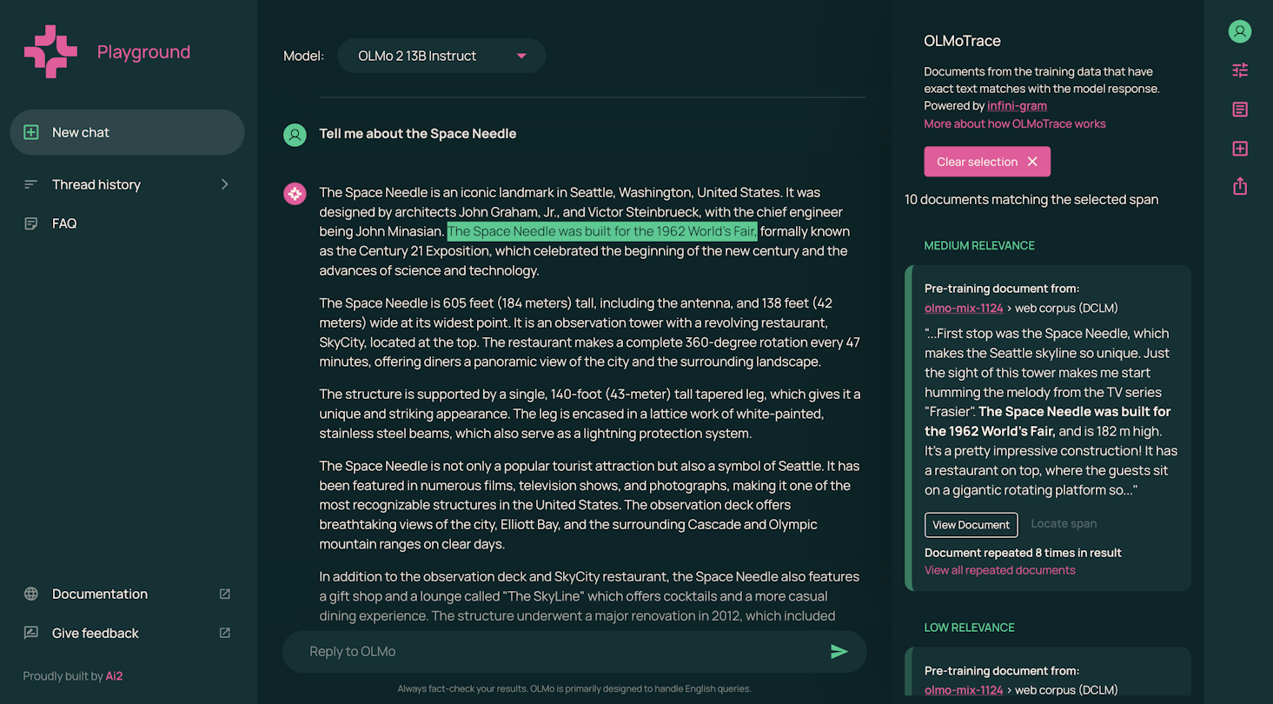The image size is (1273, 704).
Task: Click the user avatar beside the prompt
Action: [295, 135]
